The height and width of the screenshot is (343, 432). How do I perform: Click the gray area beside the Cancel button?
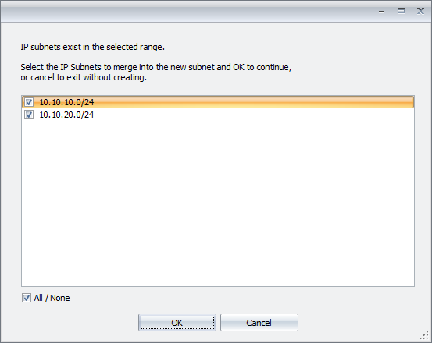tap(358, 323)
